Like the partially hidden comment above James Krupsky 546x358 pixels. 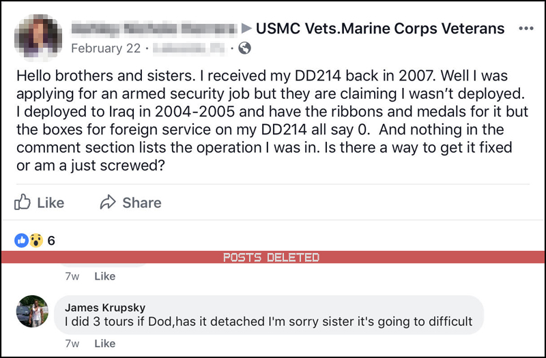click(x=104, y=276)
